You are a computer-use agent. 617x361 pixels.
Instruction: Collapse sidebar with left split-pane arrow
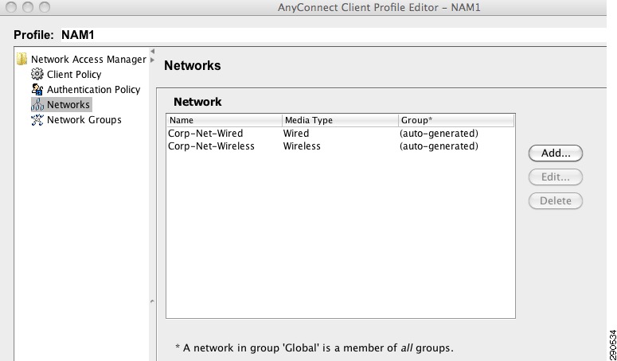click(x=153, y=51)
